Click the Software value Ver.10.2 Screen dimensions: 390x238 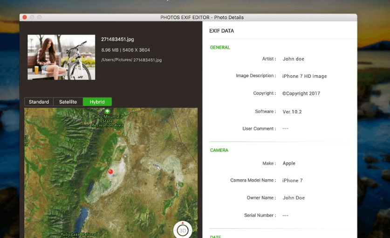[292, 112]
